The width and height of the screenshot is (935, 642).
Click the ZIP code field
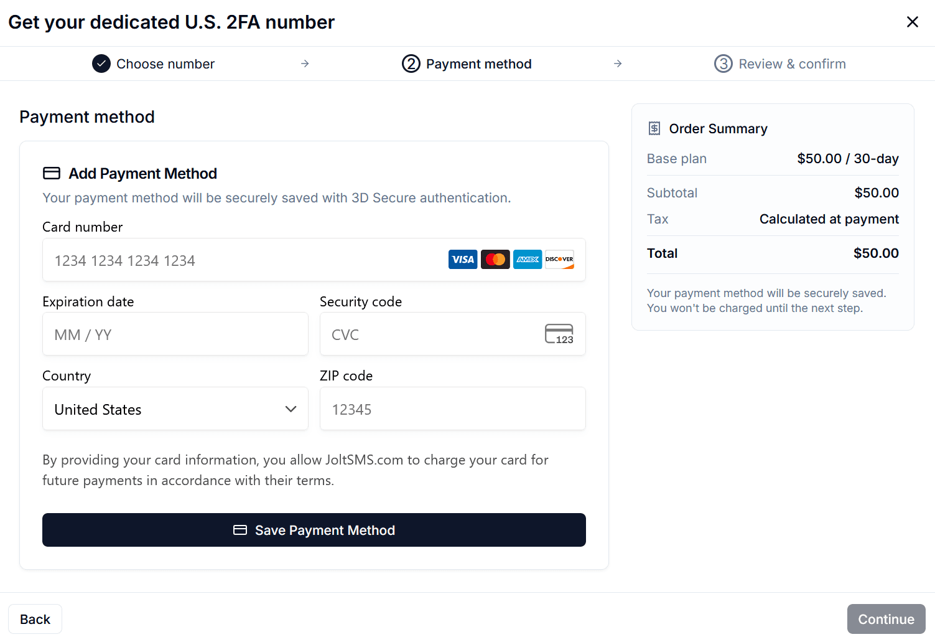(x=452, y=408)
